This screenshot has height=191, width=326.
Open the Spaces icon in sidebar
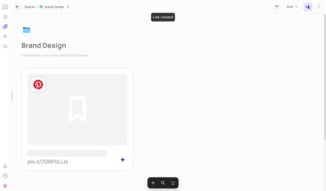[x=5, y=27]
